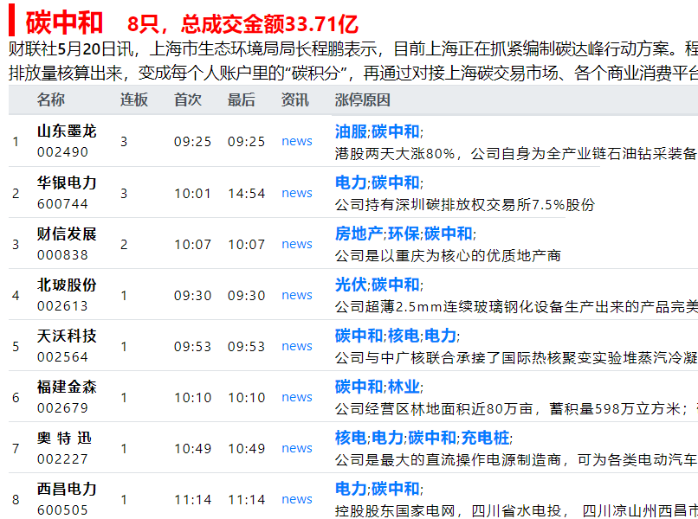Viewport: 698px width, 519px height.
Task: Sort by 最后 column header
Action: [242, 100]
